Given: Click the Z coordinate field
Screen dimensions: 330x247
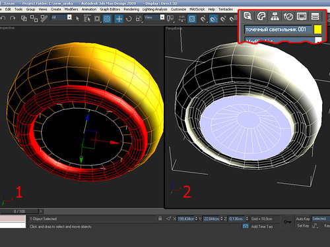Looking at the screenshot, I should pos(236,219).
